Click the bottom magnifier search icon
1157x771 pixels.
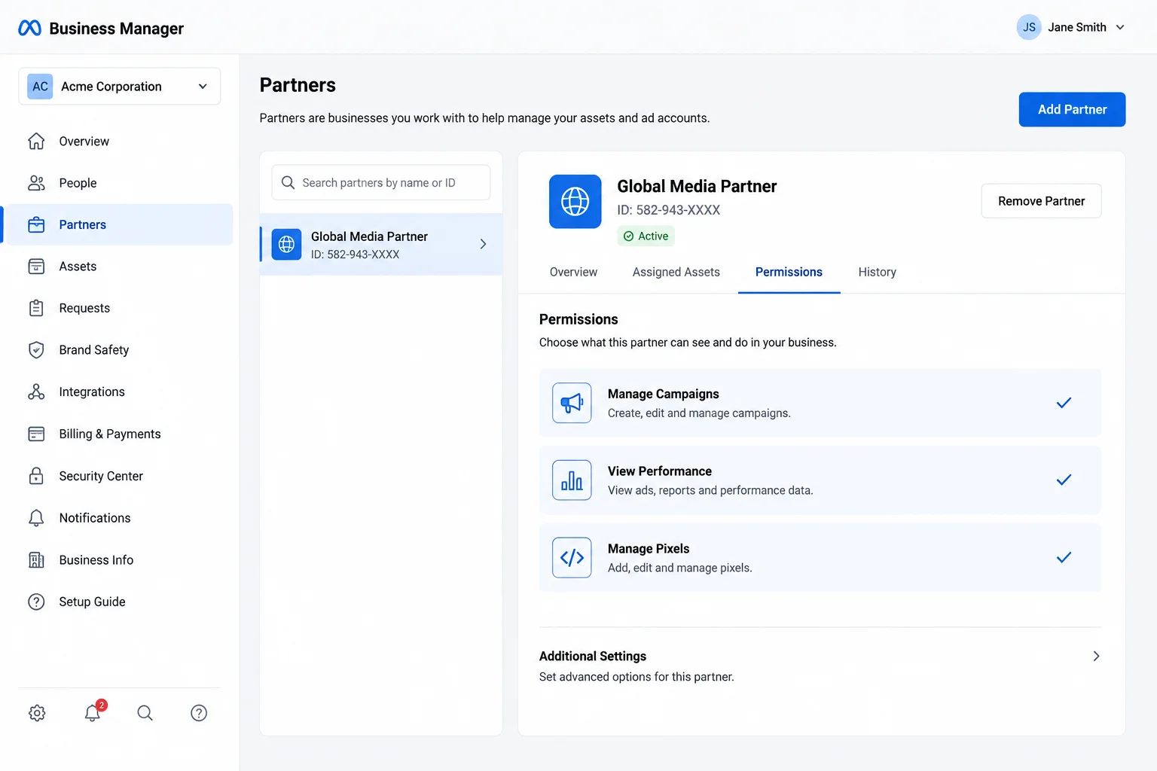click(x=145, y=713)
